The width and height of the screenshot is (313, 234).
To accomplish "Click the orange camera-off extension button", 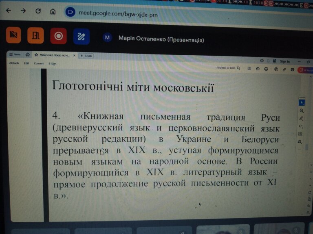I will point(13,35).
